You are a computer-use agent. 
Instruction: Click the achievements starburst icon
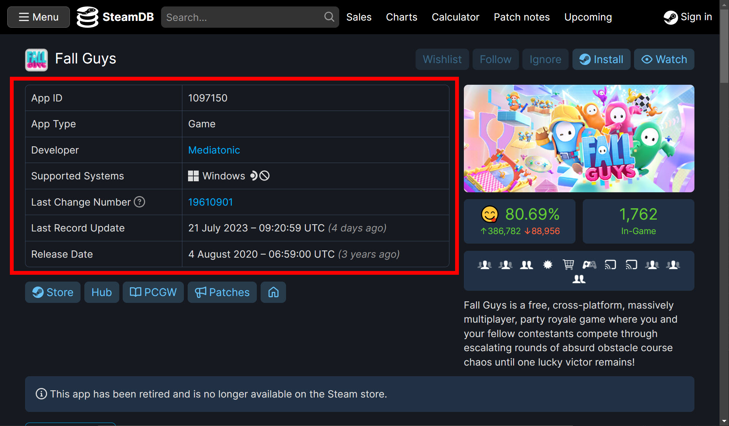click(547, 264)
